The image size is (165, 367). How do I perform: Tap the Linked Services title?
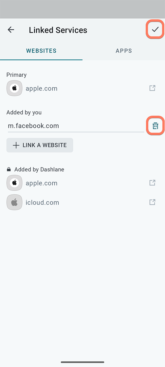pos(58,30)
